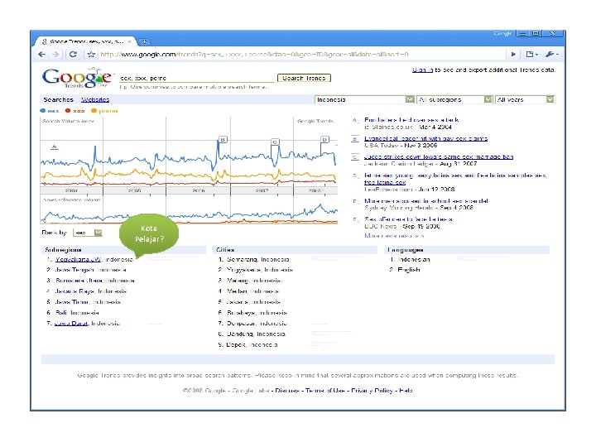Open the All years dropdown
The width and height of the screenshot is (596, 447).
pos(525,99)
